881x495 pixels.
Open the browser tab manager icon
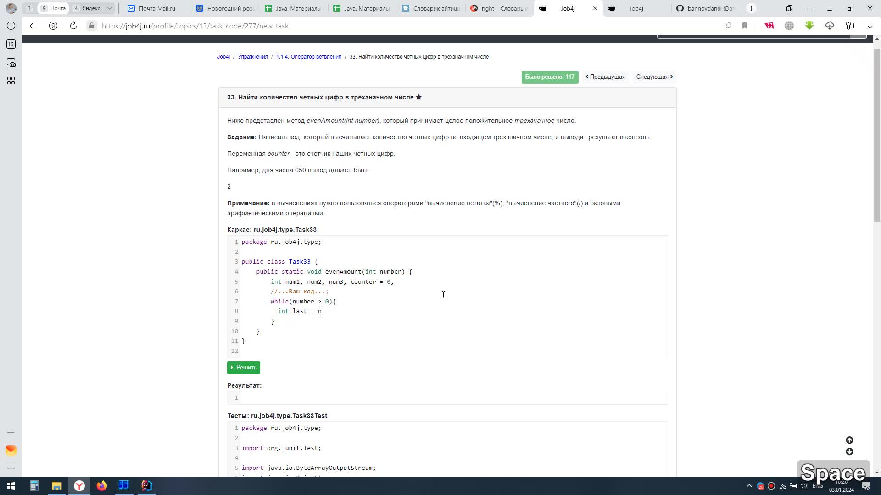(789, 8)
